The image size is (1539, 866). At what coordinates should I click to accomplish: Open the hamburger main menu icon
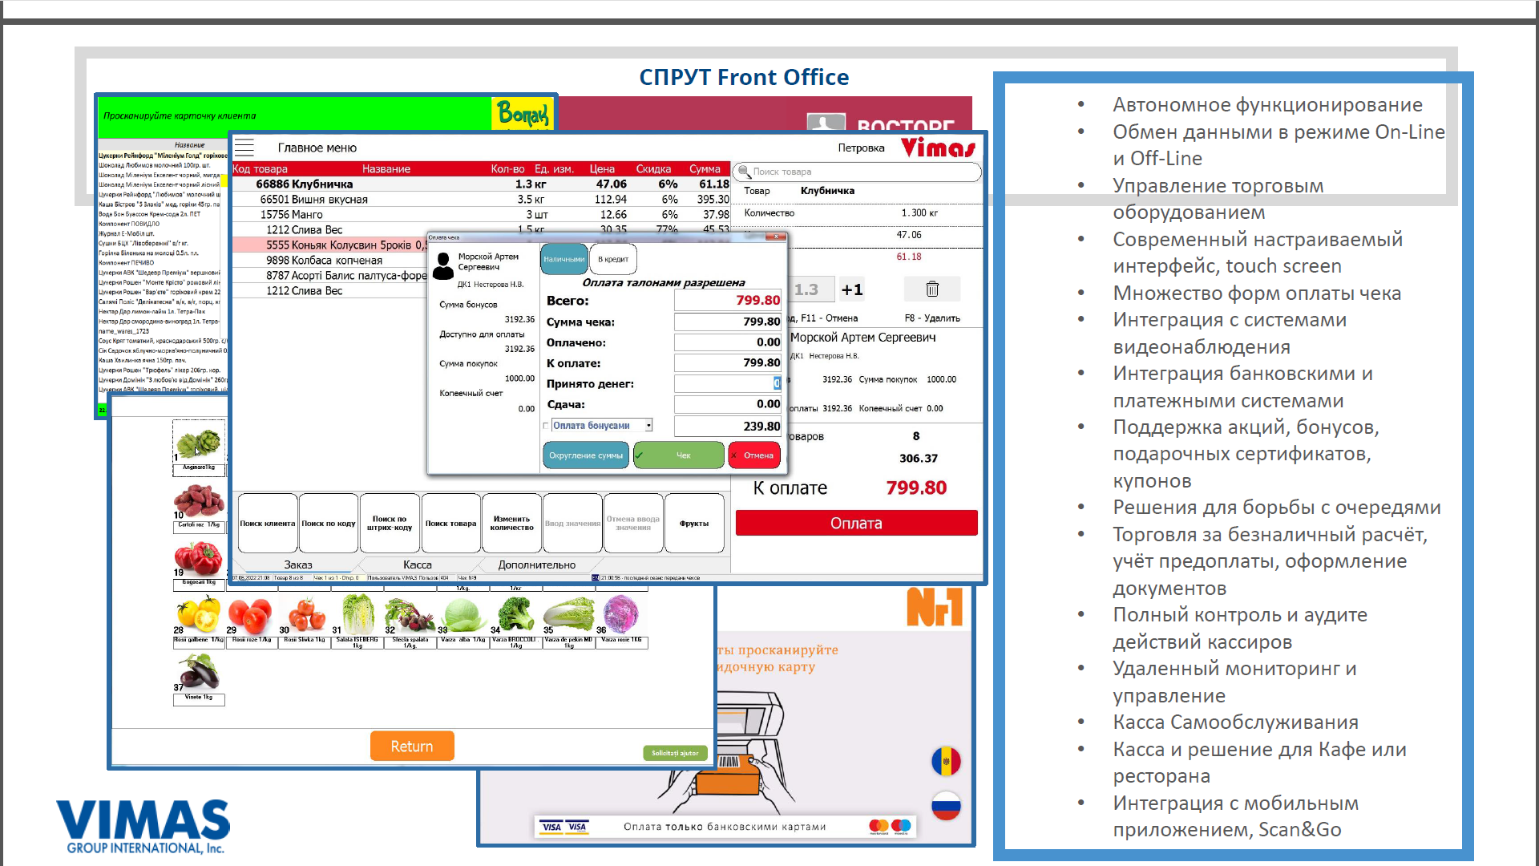pos(244,148)
